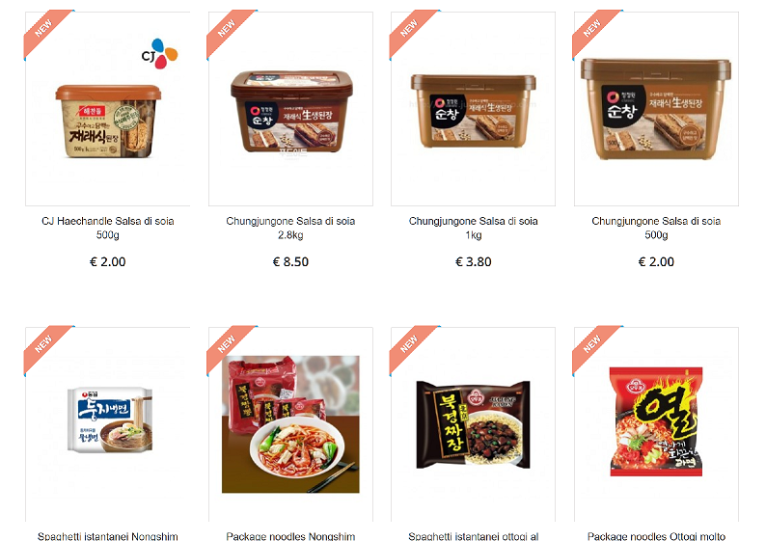This screenshot has width=766, height=541.
Task: Select the red Ottogi Yeul ramen image
Action: click(656, 421)
